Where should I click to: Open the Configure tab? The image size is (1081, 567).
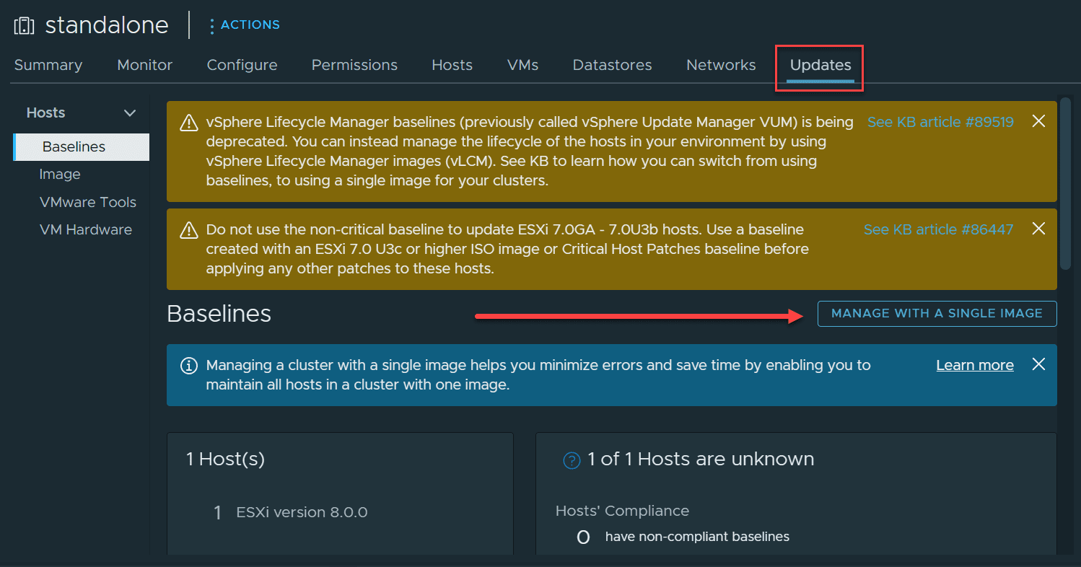(242, 65)
